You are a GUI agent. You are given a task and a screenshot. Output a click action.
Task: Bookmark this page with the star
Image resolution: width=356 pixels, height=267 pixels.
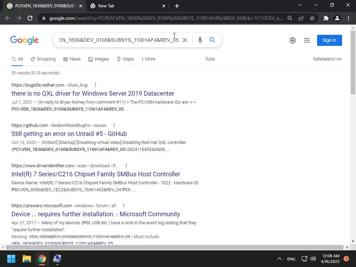(x=312, y=18)
